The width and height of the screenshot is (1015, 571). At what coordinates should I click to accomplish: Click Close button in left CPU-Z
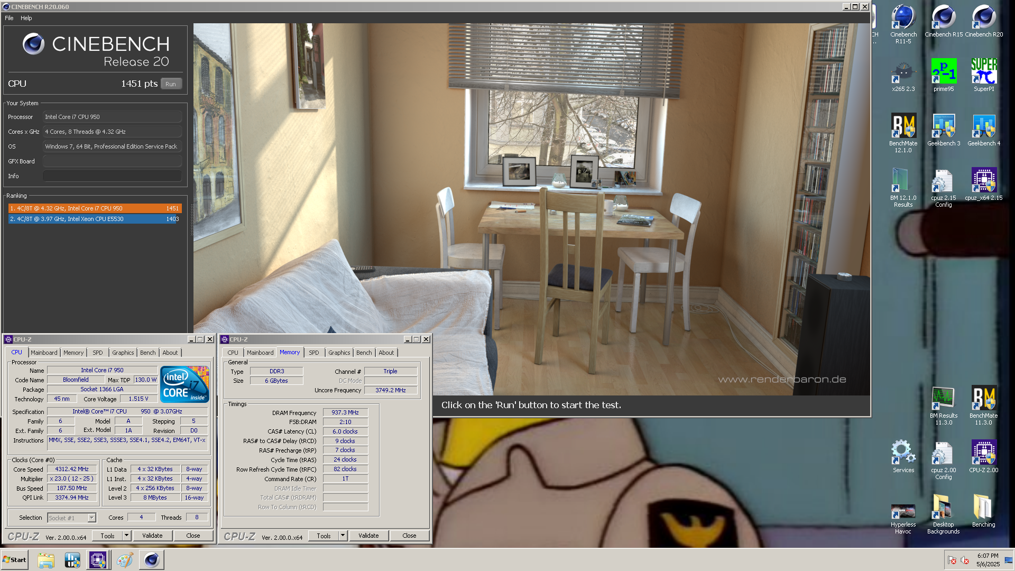[x=193, y=536]
